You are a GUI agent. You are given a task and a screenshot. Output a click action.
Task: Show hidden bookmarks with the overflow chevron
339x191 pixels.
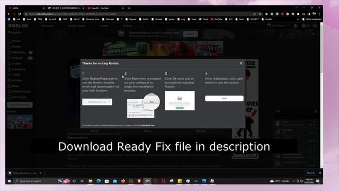[x=298, y=19]
